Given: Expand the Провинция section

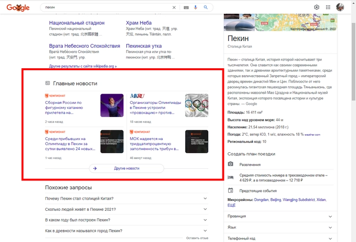Looking at the screenshot, I should click(280, 216).
